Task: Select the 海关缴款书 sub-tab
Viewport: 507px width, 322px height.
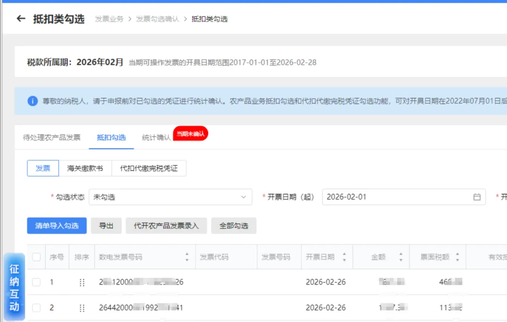Action: click(x=85, y=168)
